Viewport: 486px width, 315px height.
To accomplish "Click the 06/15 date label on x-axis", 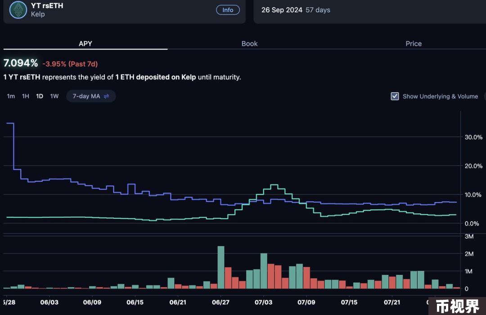I will [135, 302].
